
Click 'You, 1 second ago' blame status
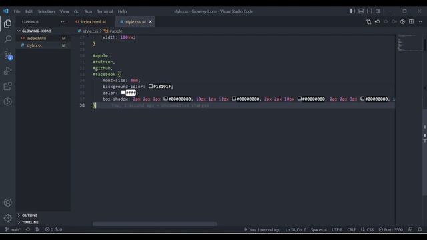point(262,229)
